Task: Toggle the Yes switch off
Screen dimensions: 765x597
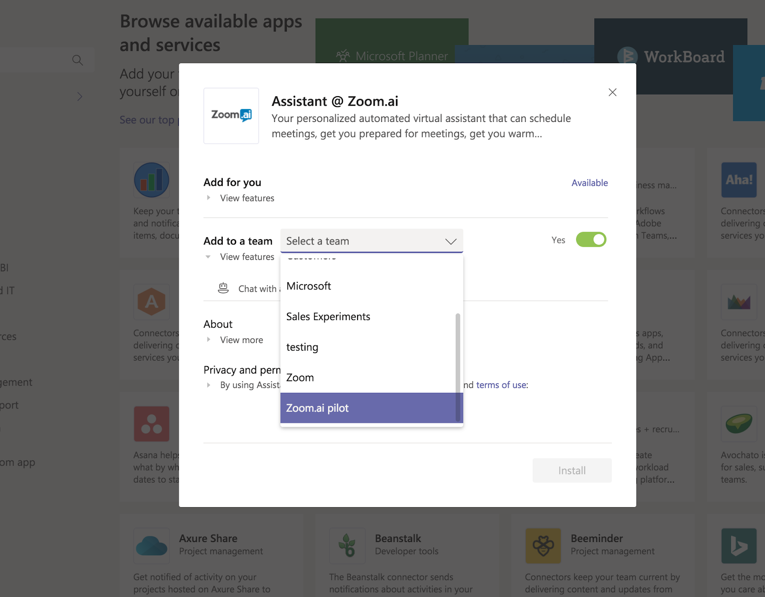Action: 591,240
